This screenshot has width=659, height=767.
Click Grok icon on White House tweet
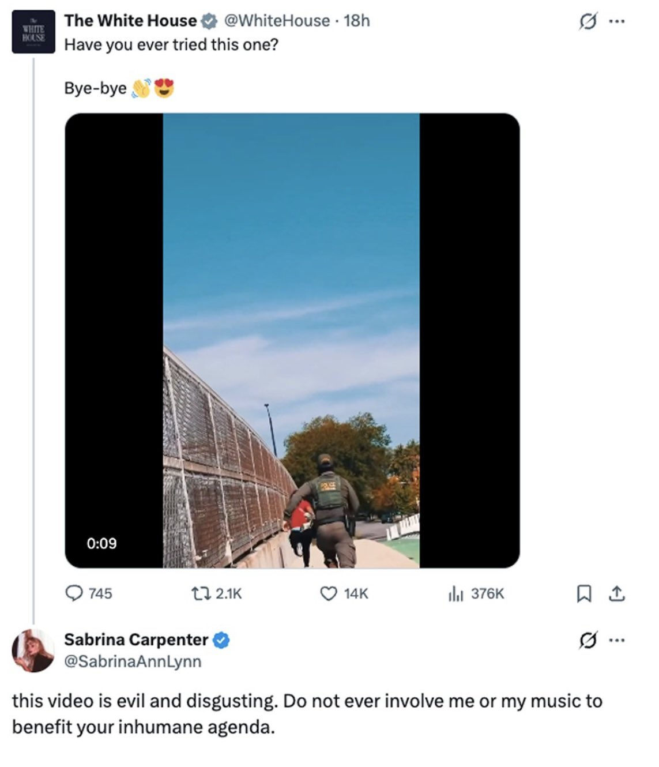(x=588, y=22)
